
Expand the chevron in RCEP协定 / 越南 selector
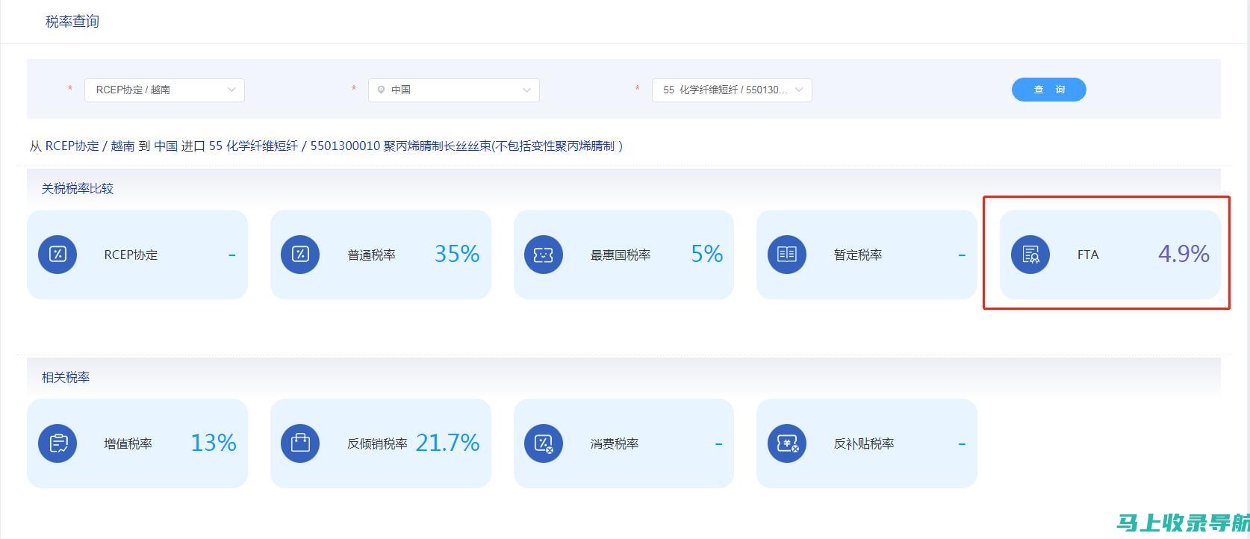231,90
